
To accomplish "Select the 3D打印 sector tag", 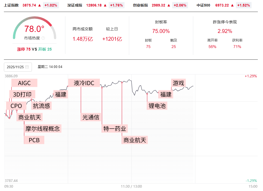I will pyautogui.click(x=22, y=94).
